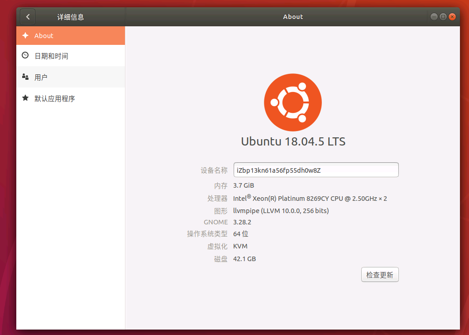Open the About sidebar entry
This screenshot has width=469, height=335.
point(71,36)
